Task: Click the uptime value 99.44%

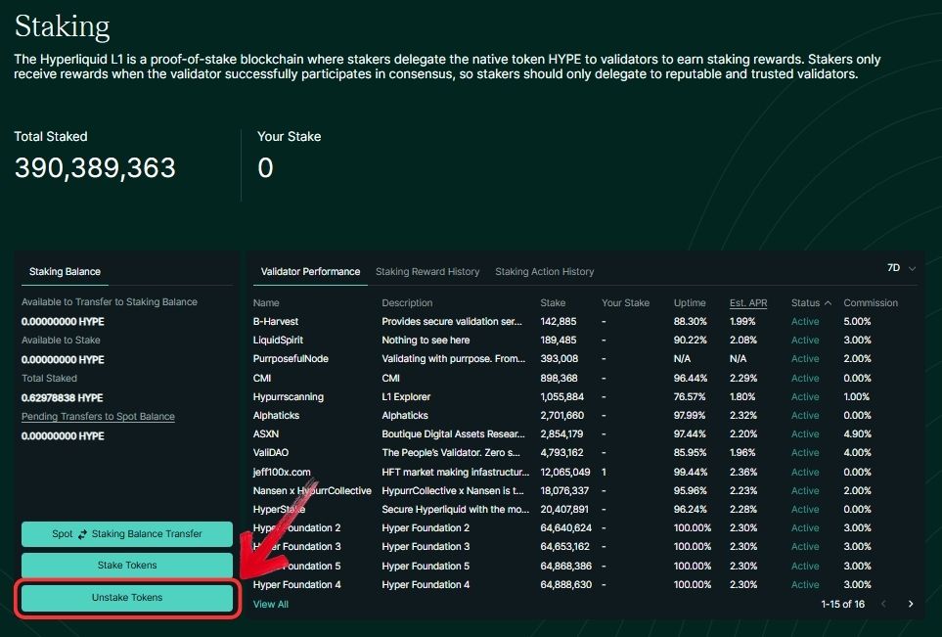Action: [691, 472]
